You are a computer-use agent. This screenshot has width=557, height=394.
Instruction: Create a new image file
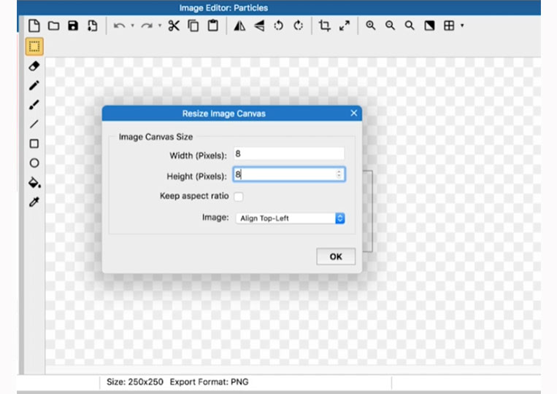coord(34,25)
